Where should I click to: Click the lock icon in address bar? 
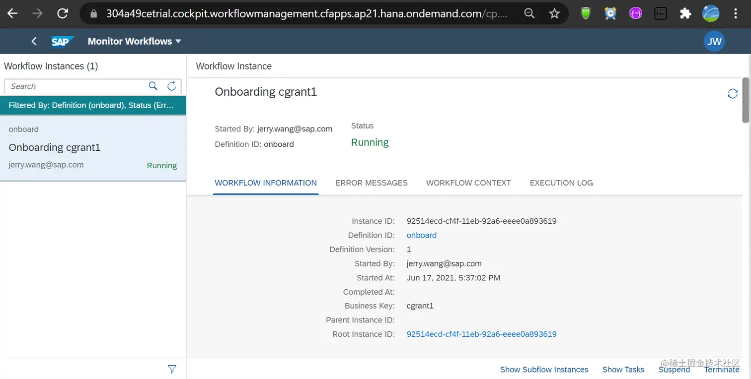[93, 14]
